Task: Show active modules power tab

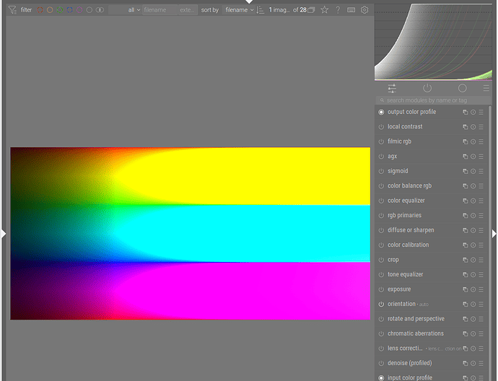Action: click(x=427, y=88)
